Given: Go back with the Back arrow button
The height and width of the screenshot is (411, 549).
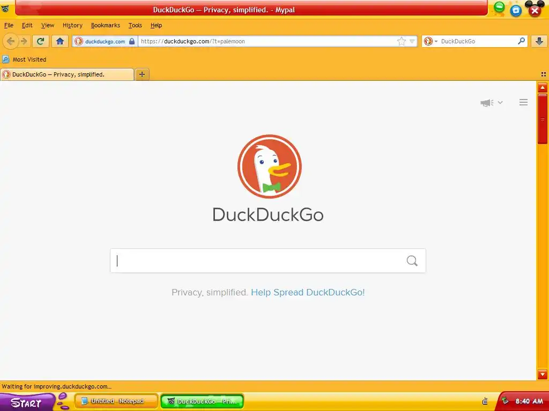Looking at the screenshot, I should (x=11, y=41).
